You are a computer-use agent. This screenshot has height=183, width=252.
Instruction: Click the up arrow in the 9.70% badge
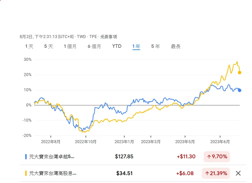click(209, 157)
